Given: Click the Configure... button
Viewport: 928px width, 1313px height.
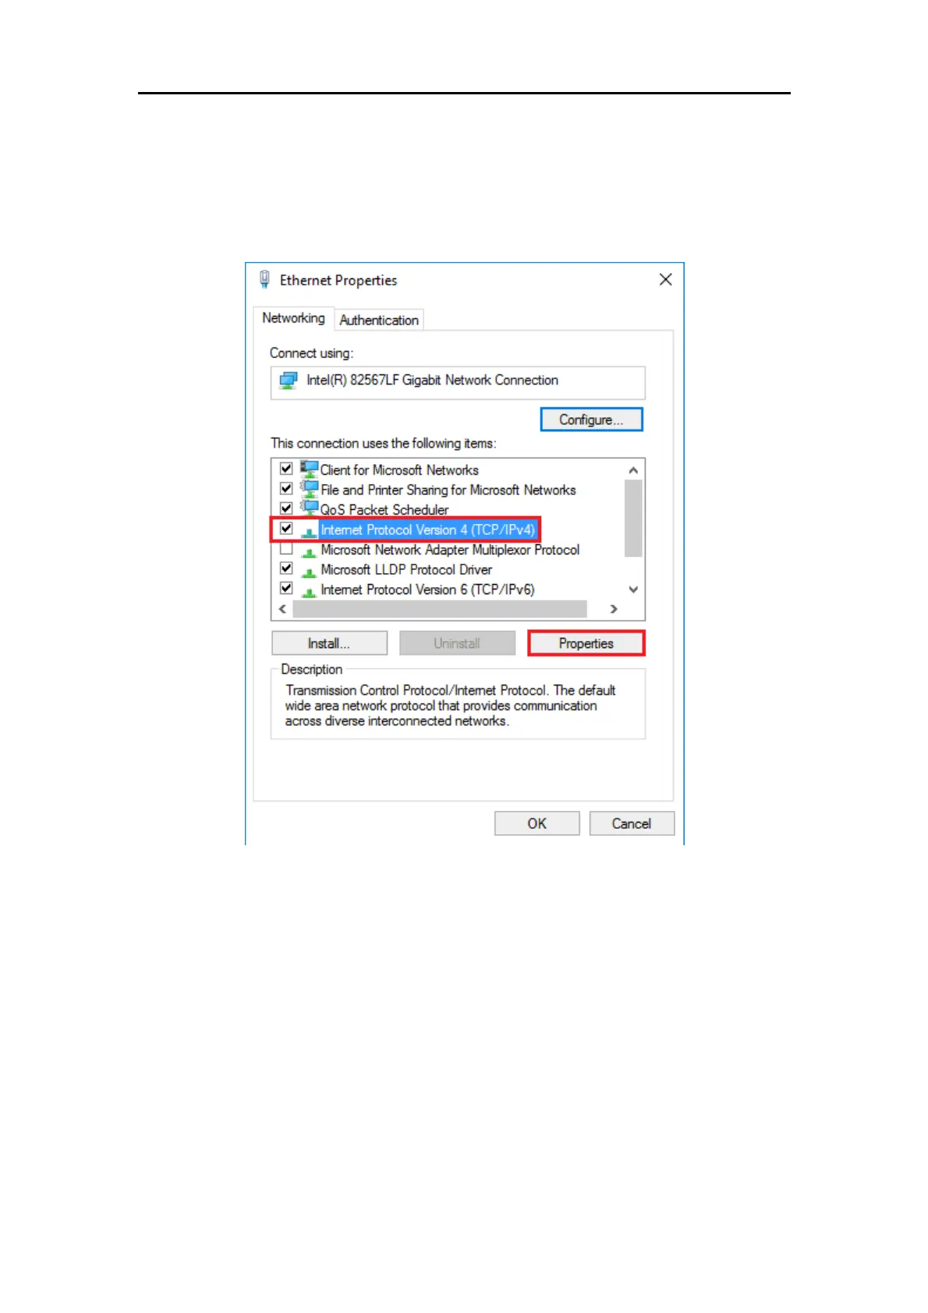Looking at the screenshot, I should coord(591,419).
